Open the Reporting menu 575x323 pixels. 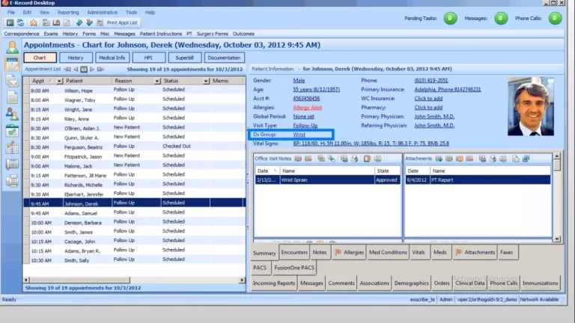[x=68, y=12]
